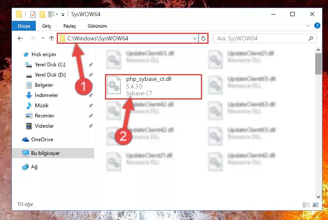Click the Videolar film strip icon

(29, 126)
